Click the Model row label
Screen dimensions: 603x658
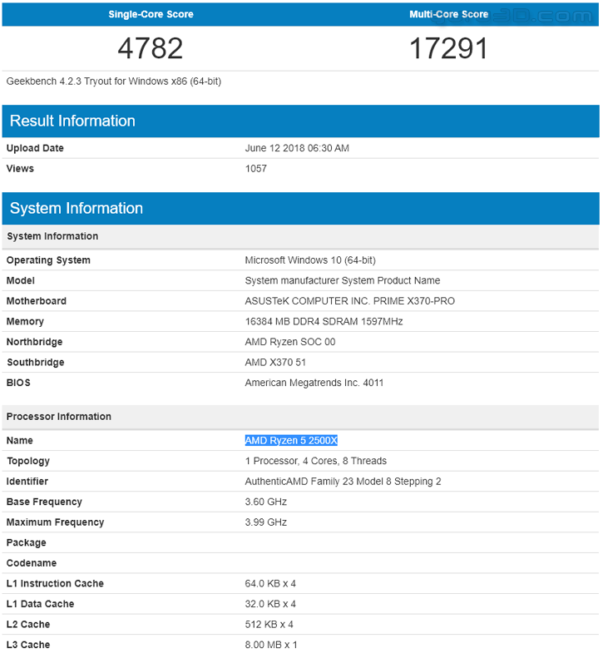coord(21,280)
